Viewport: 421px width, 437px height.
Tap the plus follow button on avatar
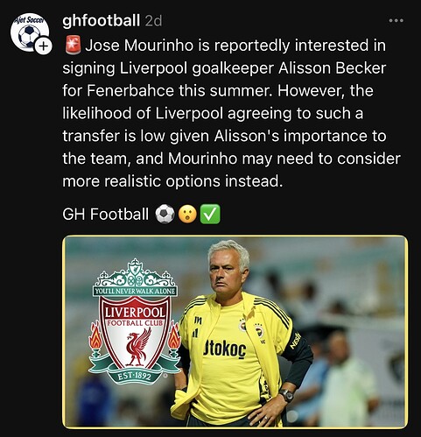point(43,46)
